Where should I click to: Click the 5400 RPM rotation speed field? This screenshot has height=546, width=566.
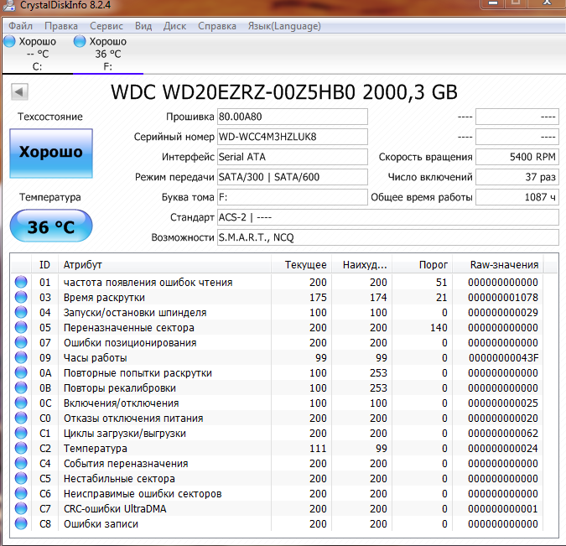[517, 157]
